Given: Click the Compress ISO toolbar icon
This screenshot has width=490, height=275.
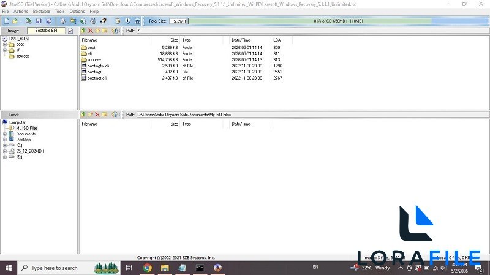Looking at the screenshot, I should point(83,21).
